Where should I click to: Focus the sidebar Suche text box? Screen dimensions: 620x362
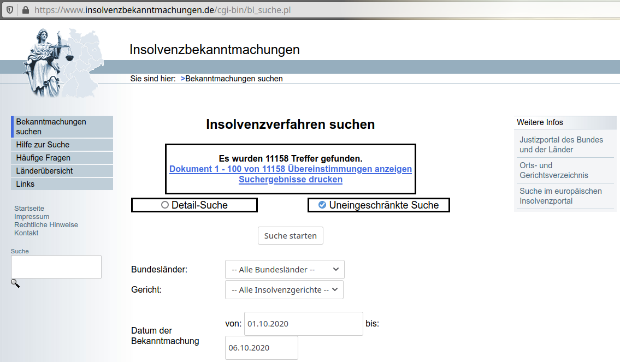click(56, 267)
